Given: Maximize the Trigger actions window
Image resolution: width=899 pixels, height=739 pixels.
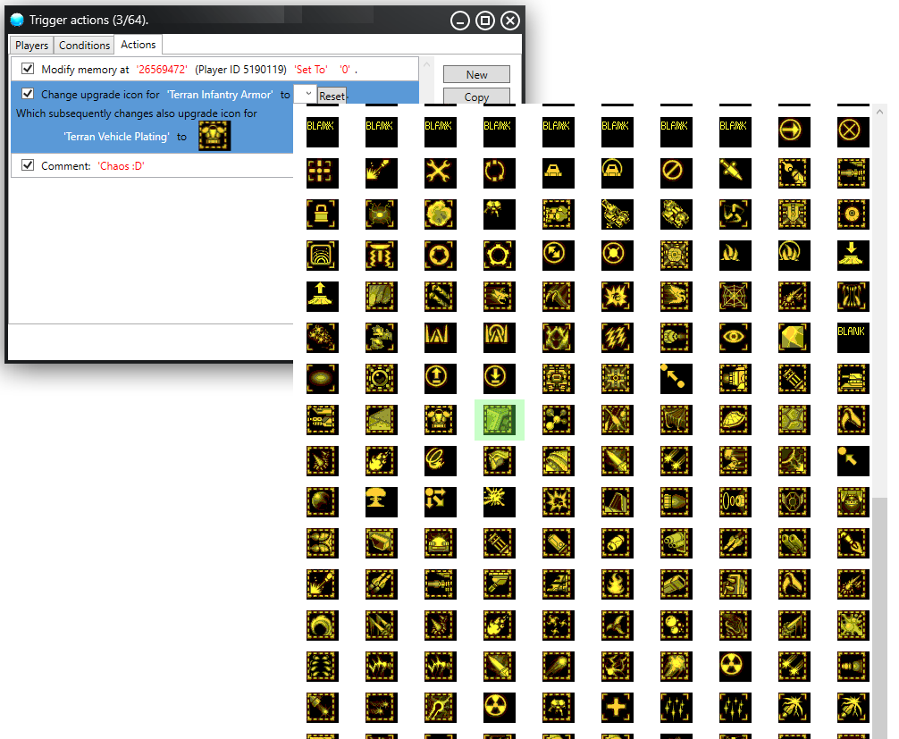Looking at the screenshot, I should click(485, 21).
